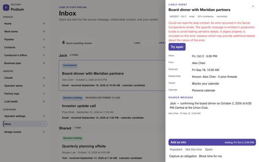The width and height of the screenshot is (259, 162).
Task: Click the Lane label in the filter bar
Action: pyautogui.click(x=137, y=43)
